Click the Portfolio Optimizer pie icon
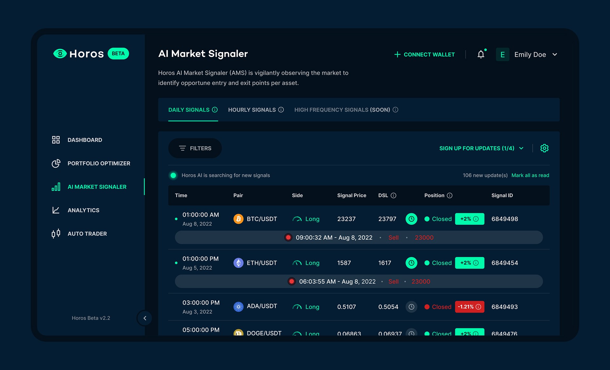 pos(56,163)
